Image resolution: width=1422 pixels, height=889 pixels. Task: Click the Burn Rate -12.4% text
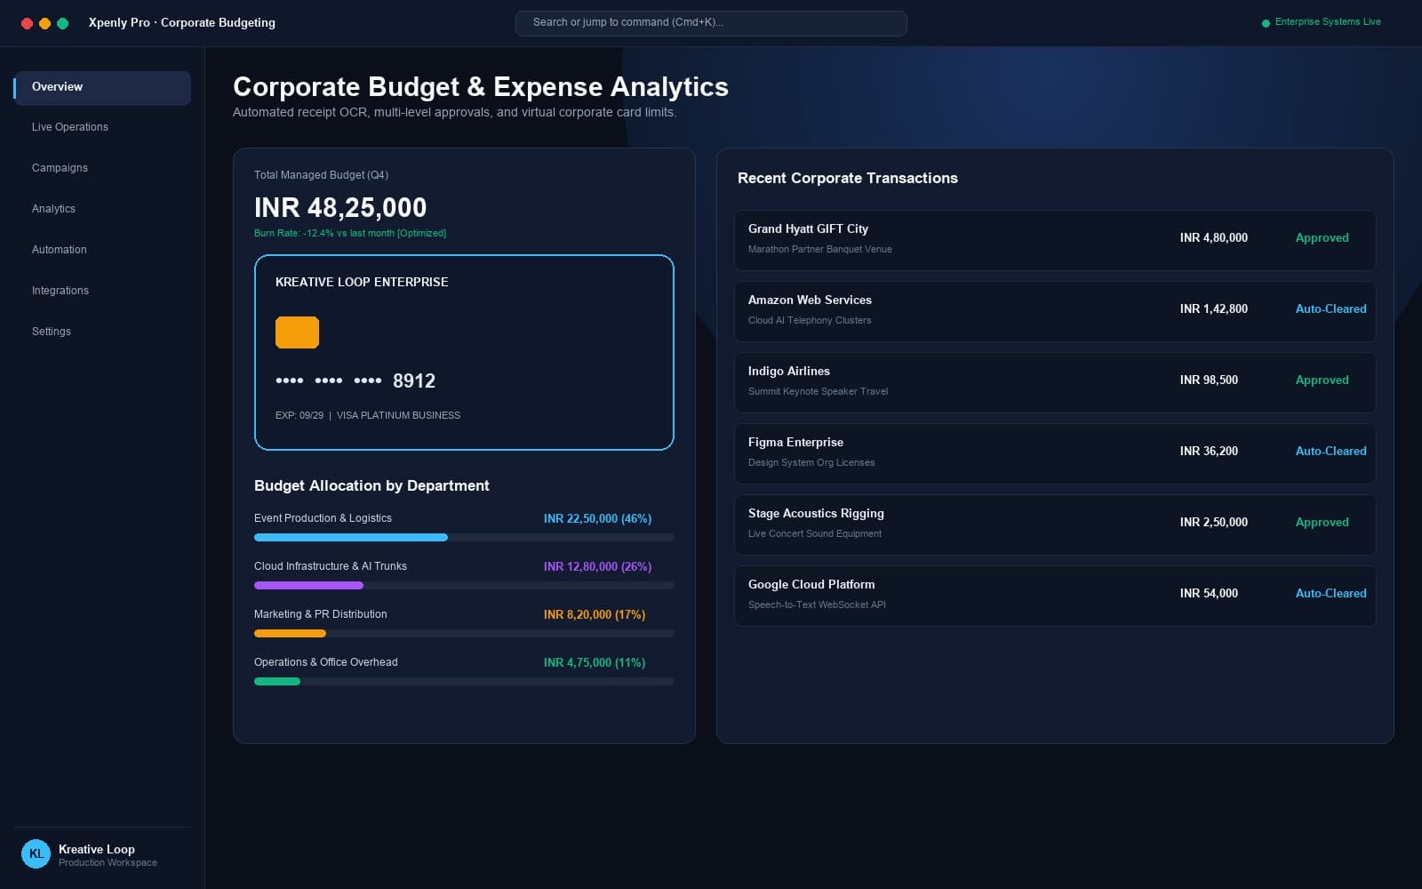point(350,233)
